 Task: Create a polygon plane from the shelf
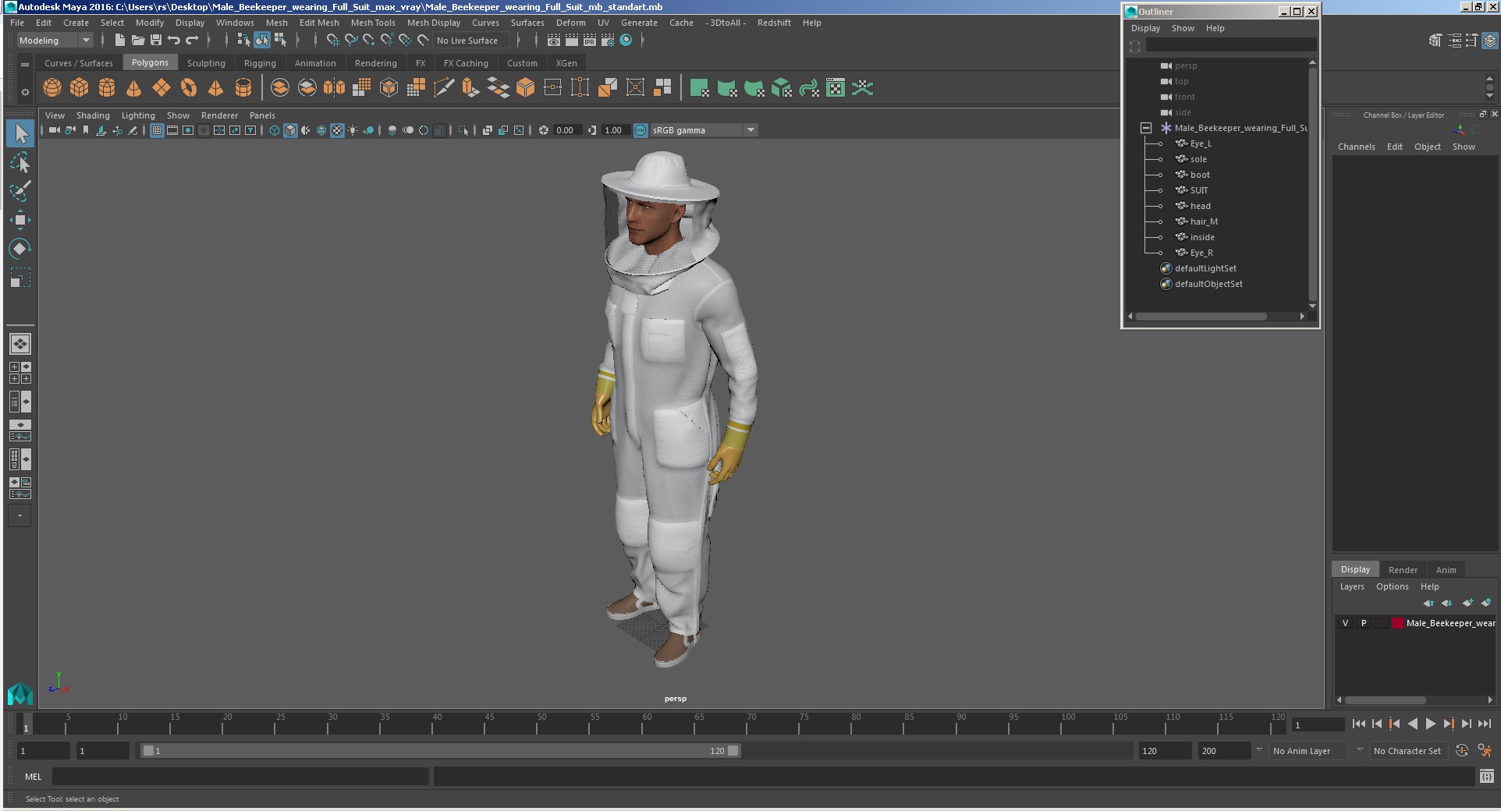pyautogui.click(x=161, y=88)
